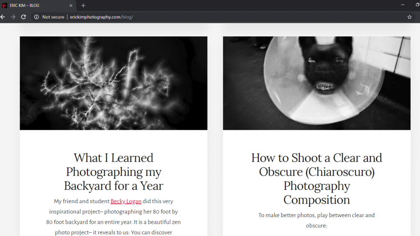Screen dimensions: 420x236
Task: Open the Becky Logan link
Action: pos(126,201)
